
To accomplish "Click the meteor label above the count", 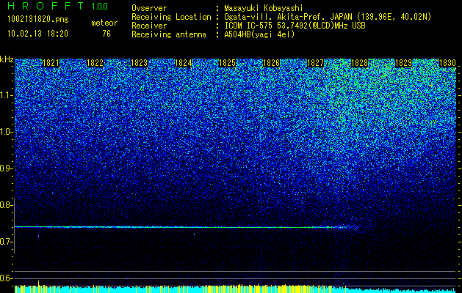I will [x=104, y=23].
